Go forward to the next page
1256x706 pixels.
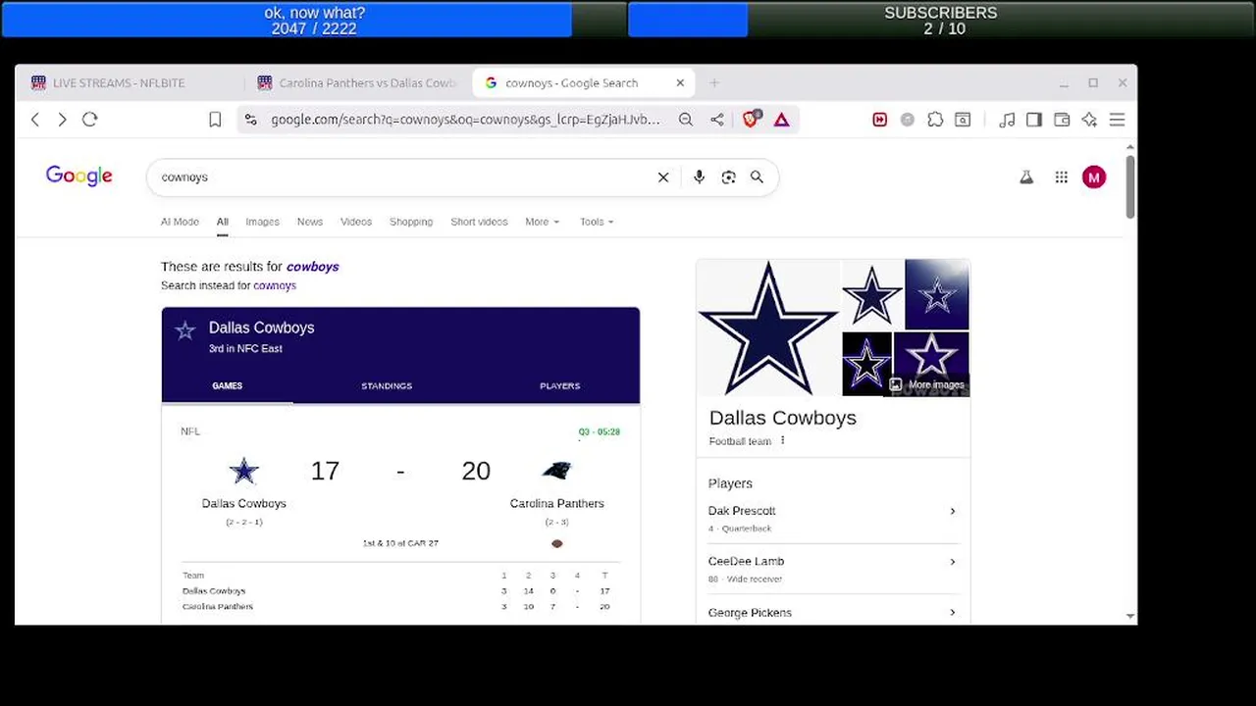pyautogui.click(x=62, y=120)
